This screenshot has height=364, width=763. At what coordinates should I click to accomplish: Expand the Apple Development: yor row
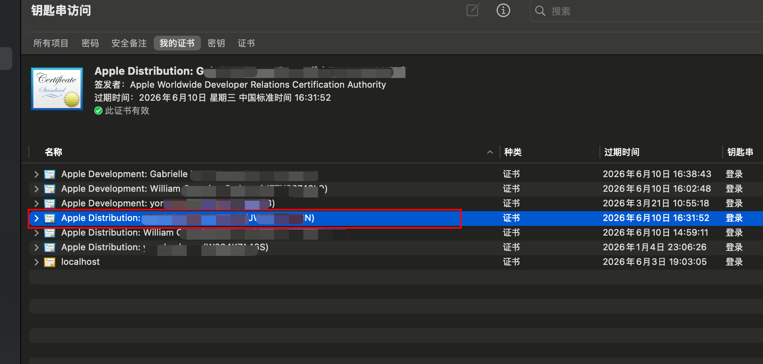coord(36,204)
